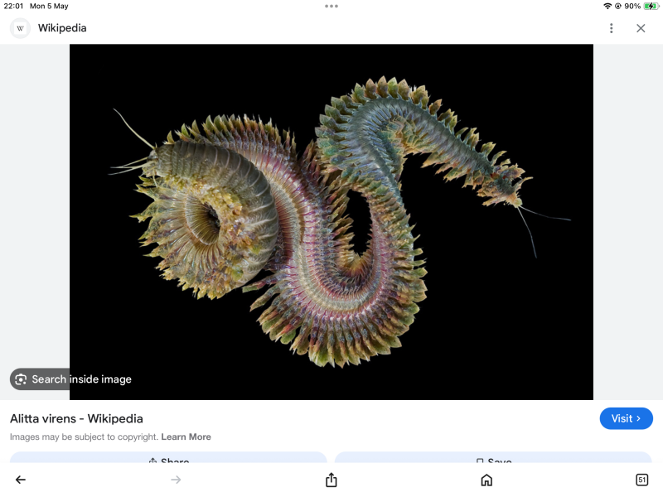
Task: Go back with the browser back arrow
Action: 20,480
